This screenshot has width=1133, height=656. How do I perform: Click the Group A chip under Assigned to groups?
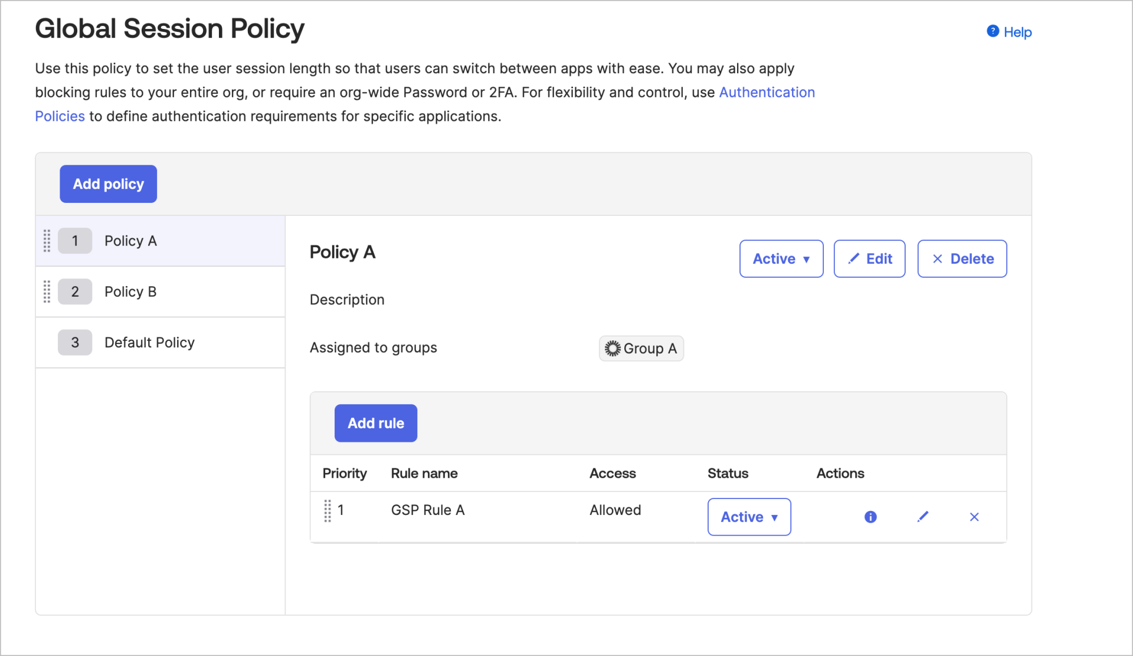[x=641, y=348]
